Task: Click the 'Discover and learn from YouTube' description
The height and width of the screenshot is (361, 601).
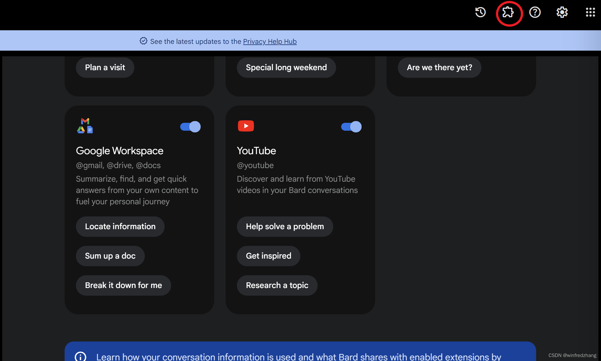Action: coord(297,184)
